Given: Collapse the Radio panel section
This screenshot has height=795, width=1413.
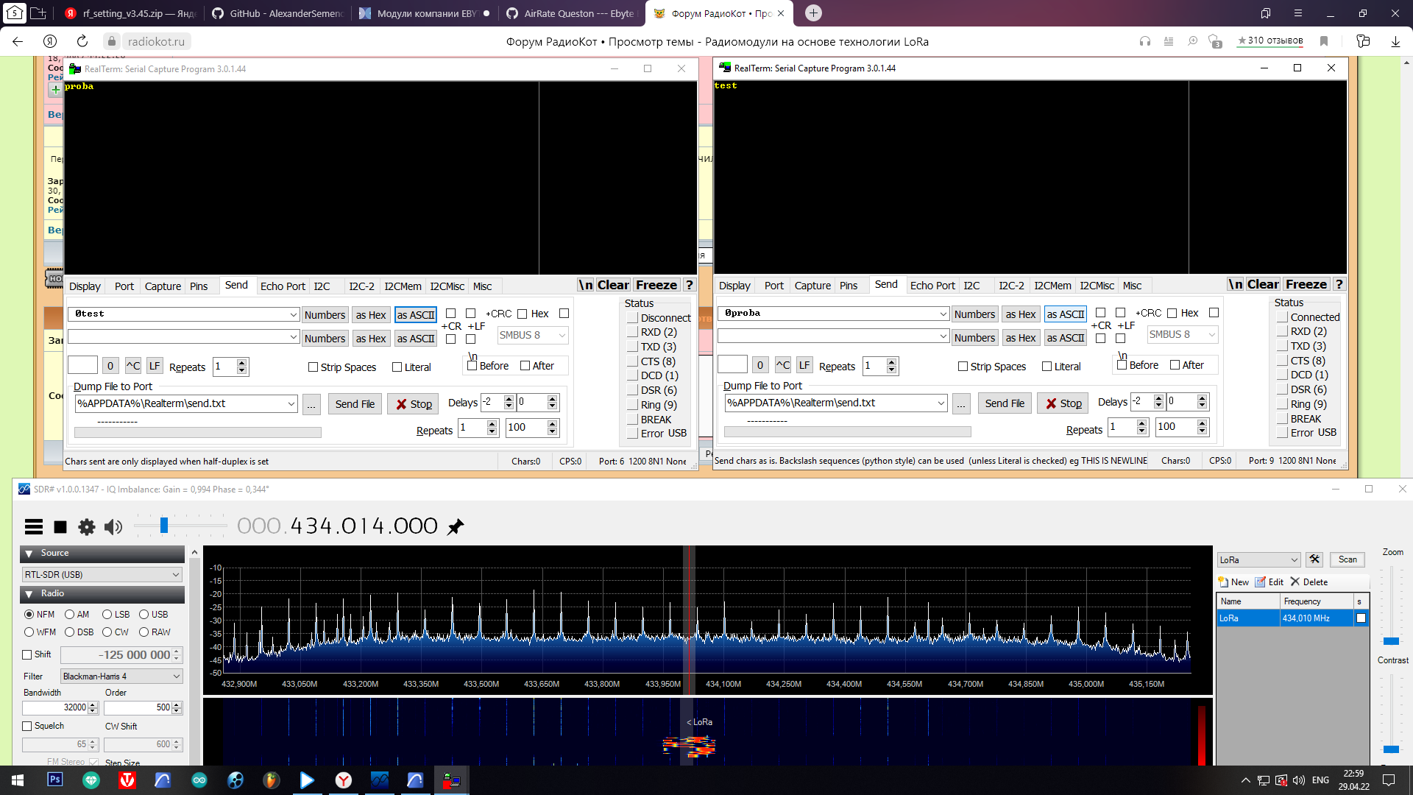Looking at the screenshot, I should click(x=29, y=593).
